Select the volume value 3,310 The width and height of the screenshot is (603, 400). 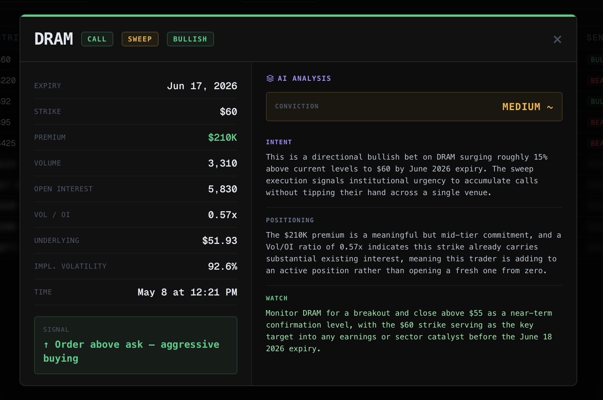[x=223, y=163]
